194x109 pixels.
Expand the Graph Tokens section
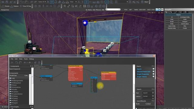click(x=153, y=77)
